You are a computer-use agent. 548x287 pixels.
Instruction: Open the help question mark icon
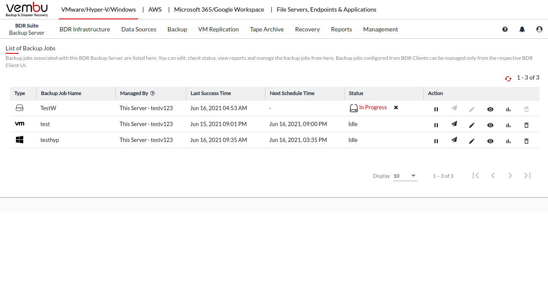coord(505,29)
